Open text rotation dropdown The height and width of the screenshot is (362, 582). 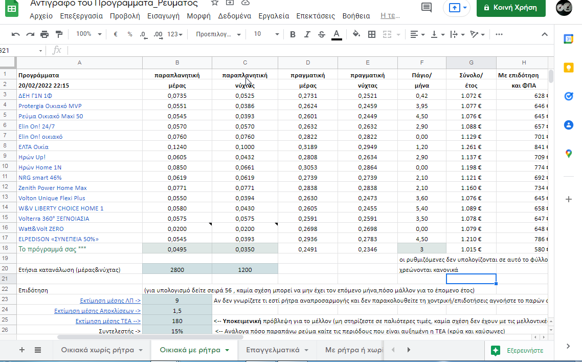[477, 35]
